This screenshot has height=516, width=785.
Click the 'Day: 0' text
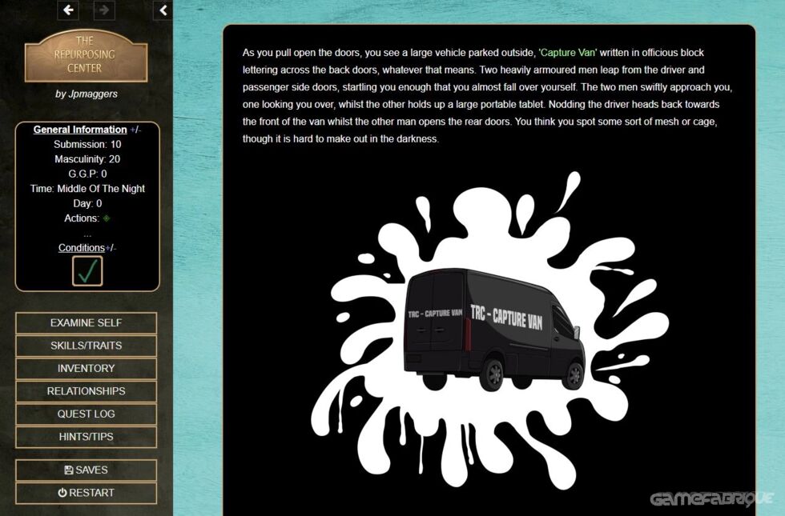[87, 203]
